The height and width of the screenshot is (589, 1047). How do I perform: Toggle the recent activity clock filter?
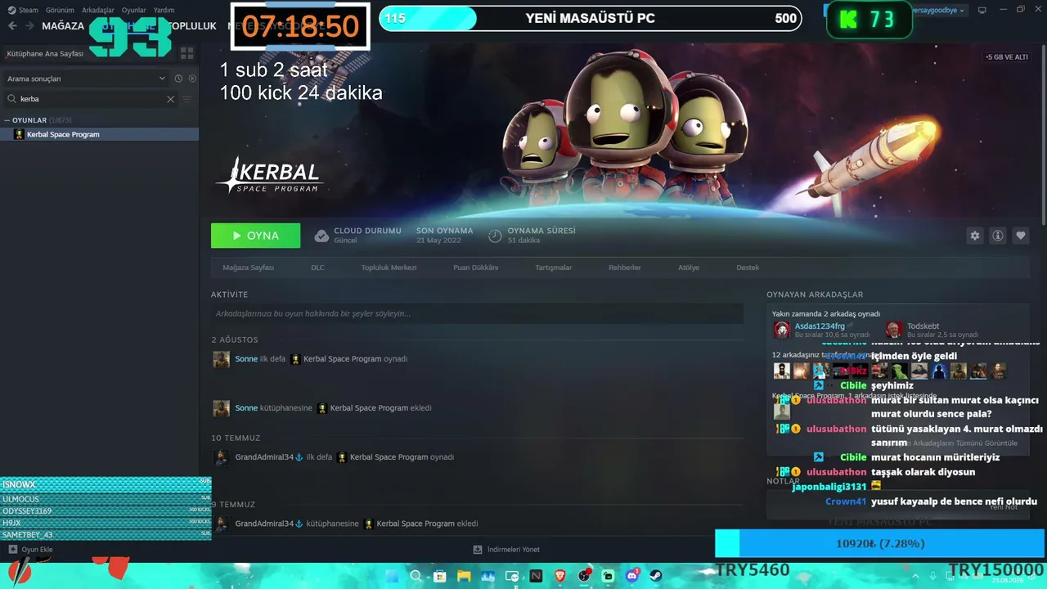[178, 79]
